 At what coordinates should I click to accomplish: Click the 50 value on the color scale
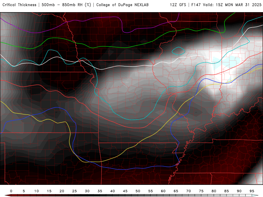(138, 191)
